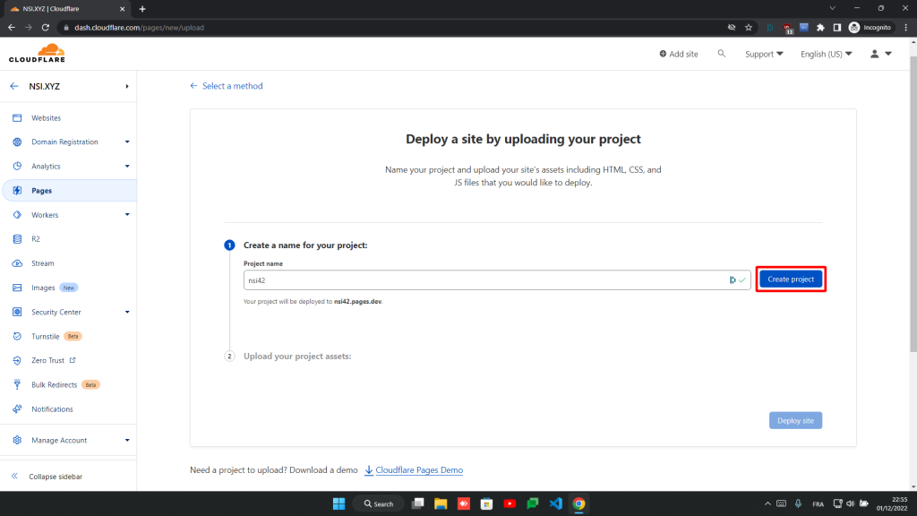The width and height of the screenshot is (917, 516).
Task: Click the Domain Registration globe icon
Action: pyautogui.click(x=17, y=142)
